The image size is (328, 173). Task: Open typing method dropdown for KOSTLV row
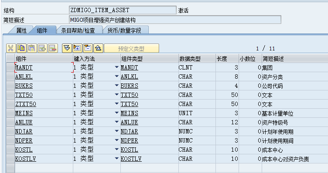pos(117,159)
